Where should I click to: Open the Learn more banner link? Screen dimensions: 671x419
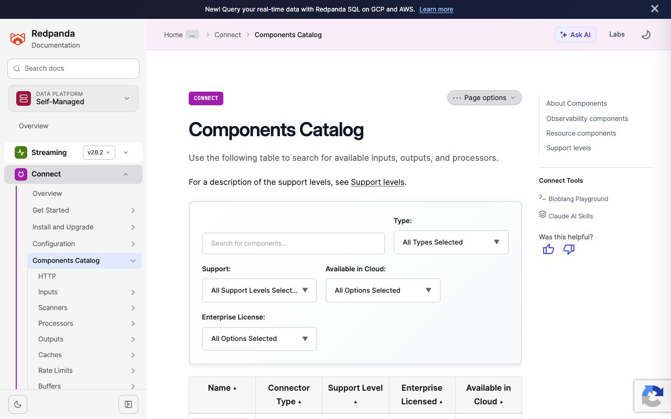436,9
